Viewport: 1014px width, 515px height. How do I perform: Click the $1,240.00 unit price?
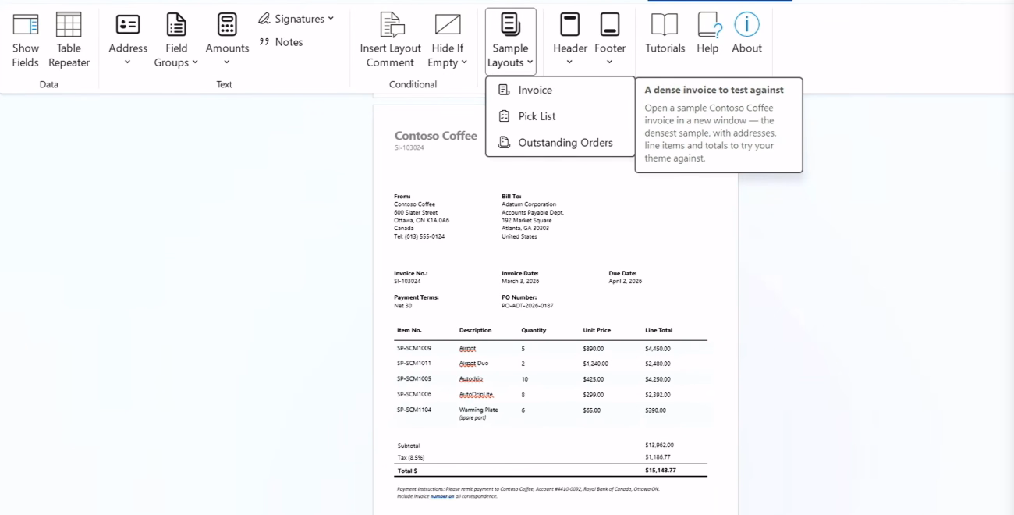point(595,364)
